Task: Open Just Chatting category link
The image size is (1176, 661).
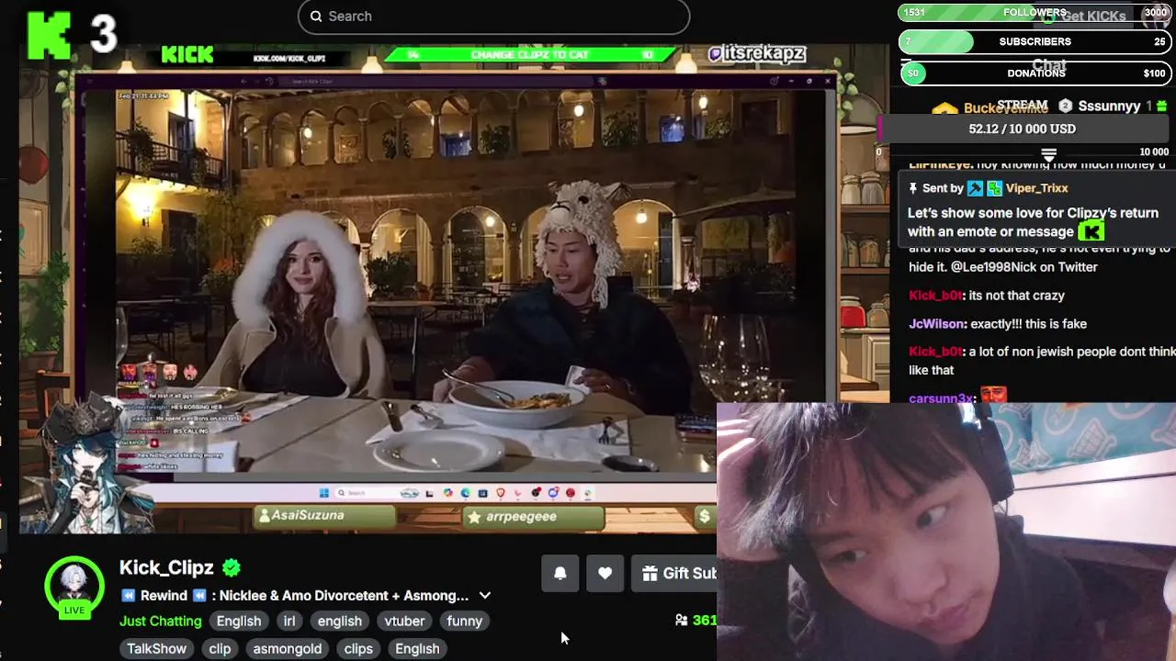Action: [x=160, y=622]
